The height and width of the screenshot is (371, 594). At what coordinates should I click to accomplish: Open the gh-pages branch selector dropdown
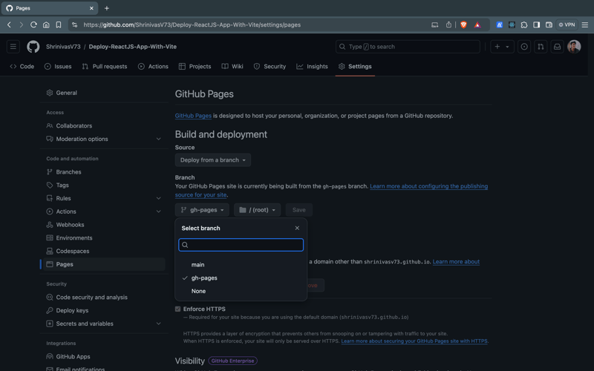tap(202, 210)
